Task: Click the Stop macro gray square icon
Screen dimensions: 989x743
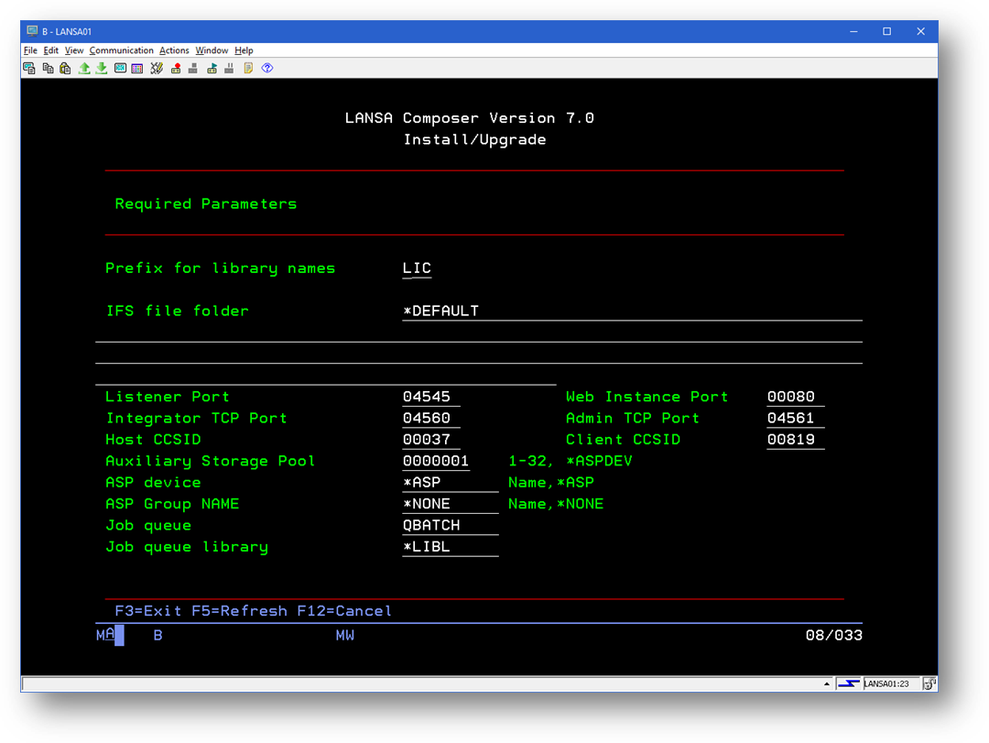Action: click(x=193, y=68)
